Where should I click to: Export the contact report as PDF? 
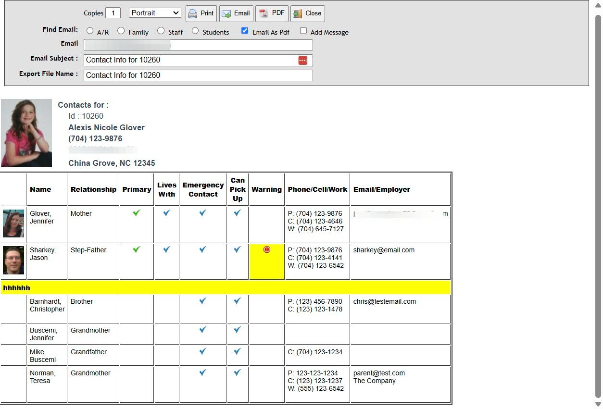tap(272, 13)
